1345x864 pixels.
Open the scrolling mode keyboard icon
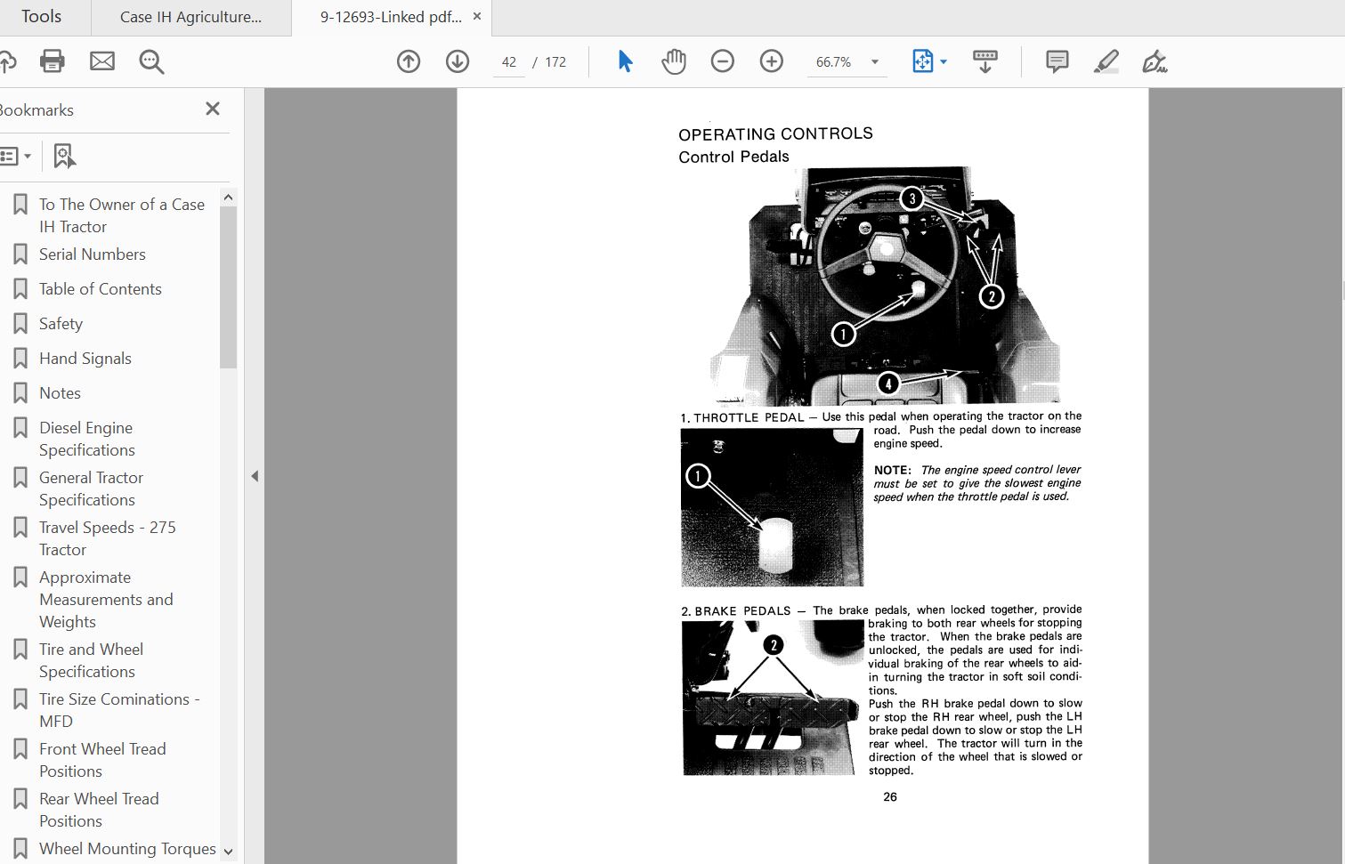coord(985,61)
